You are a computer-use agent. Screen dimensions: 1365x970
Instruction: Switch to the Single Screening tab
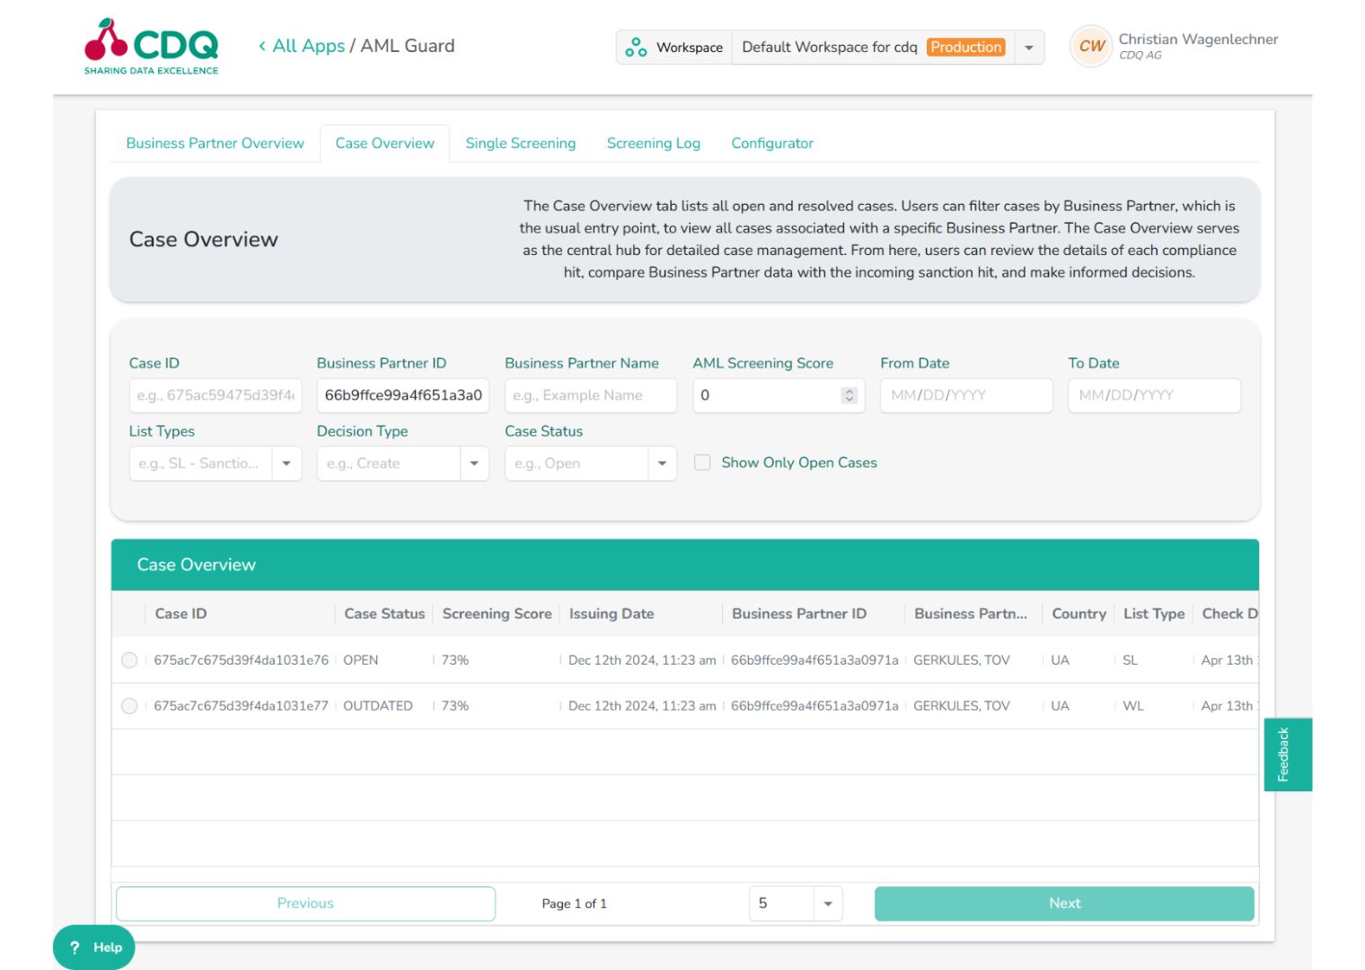(x=520, y=143)
